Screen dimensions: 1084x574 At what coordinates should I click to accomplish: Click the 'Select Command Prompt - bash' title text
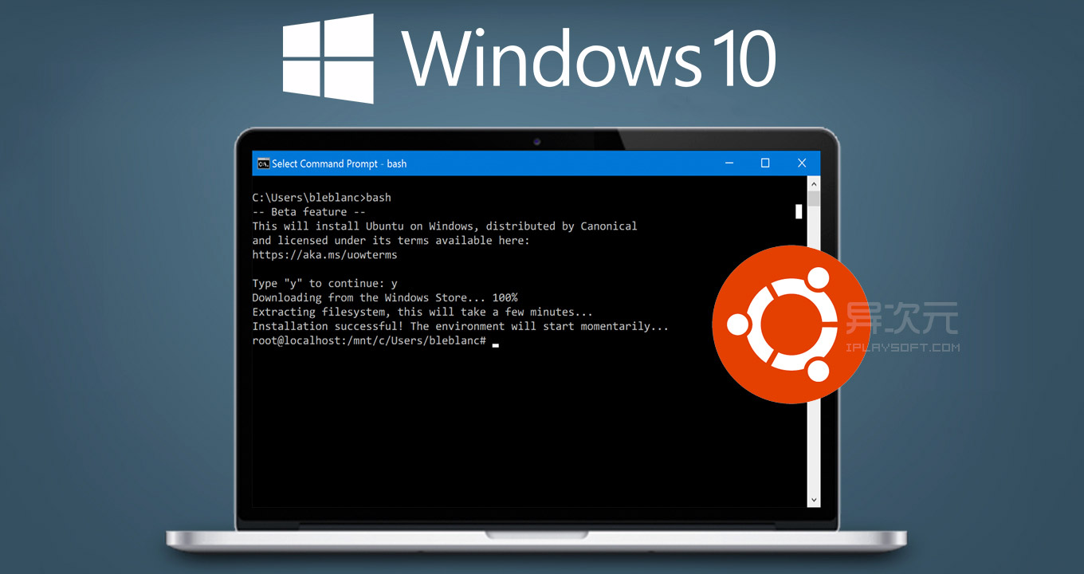coord(339,163)
